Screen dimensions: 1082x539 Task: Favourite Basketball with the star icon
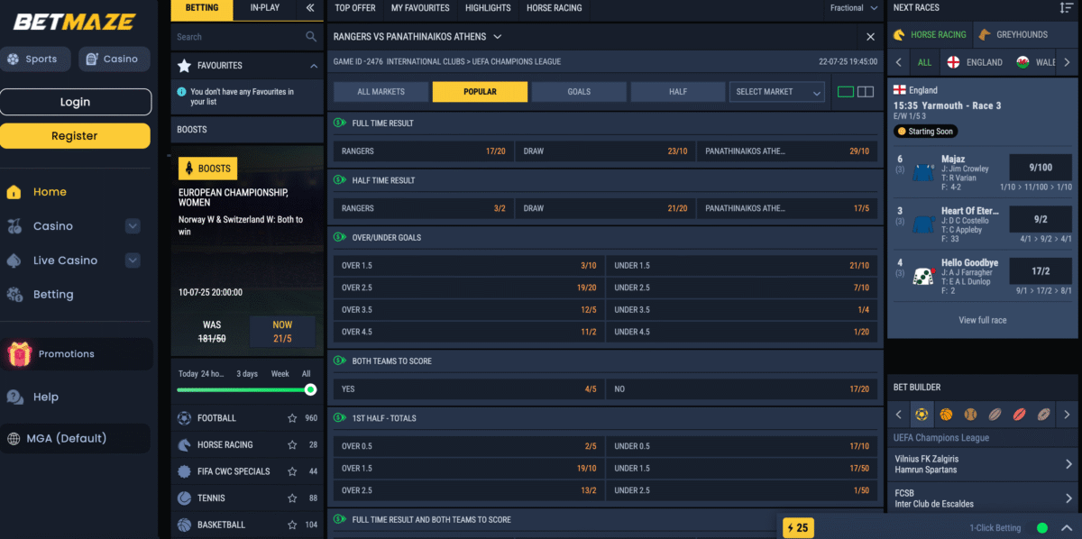point(292,525)
